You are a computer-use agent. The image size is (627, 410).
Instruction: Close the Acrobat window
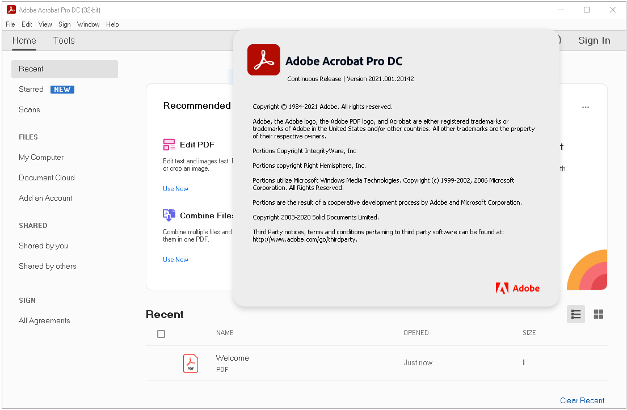tap(613, 10)
